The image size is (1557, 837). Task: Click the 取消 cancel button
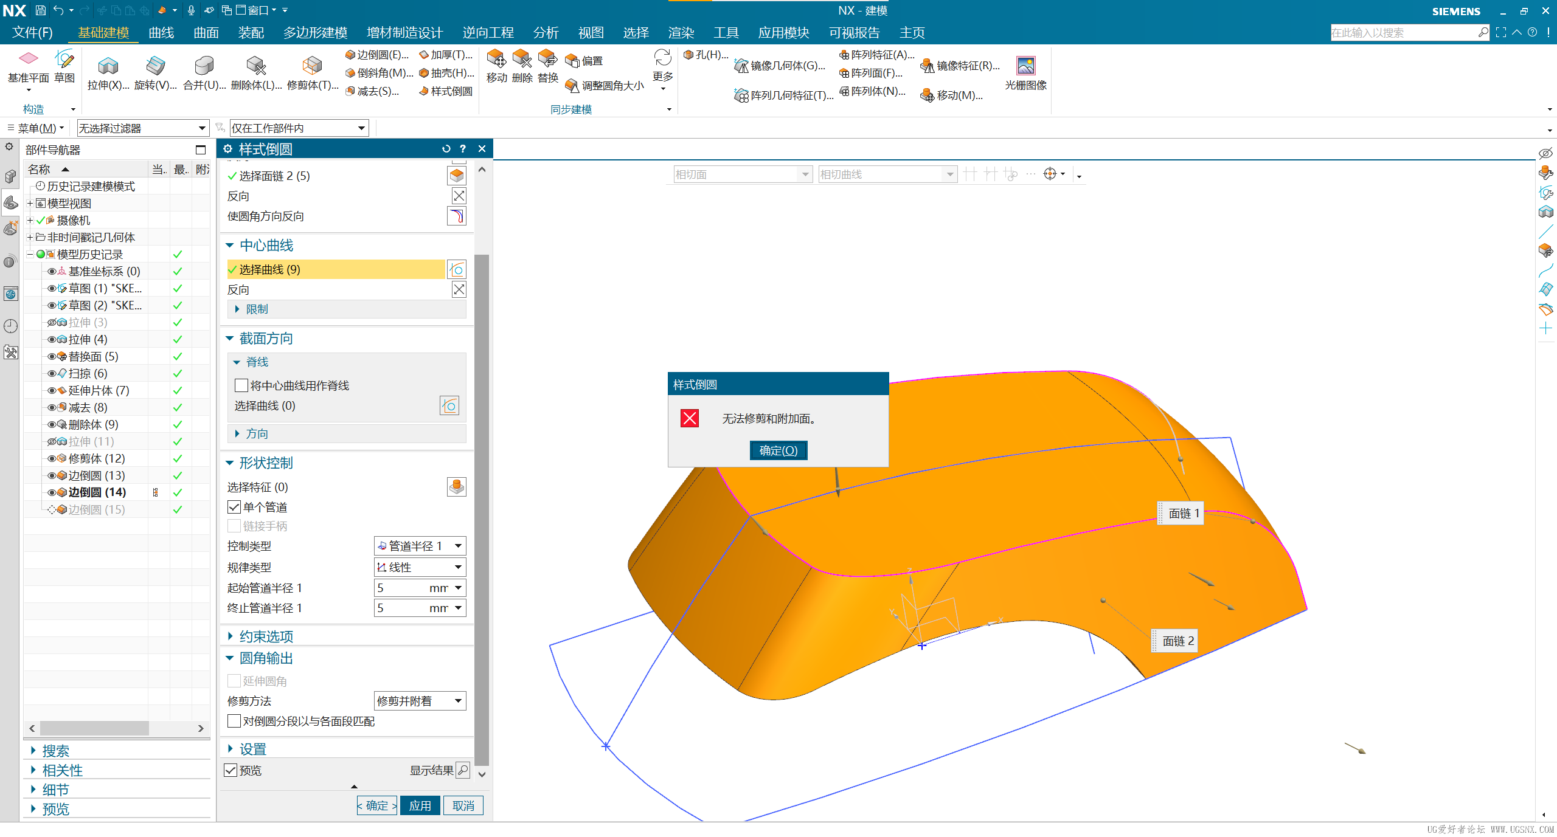click(x=463, y=805)
